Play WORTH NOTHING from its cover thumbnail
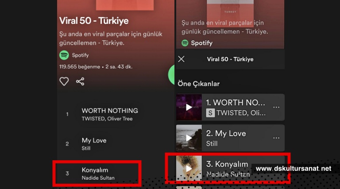 point(189,107)
